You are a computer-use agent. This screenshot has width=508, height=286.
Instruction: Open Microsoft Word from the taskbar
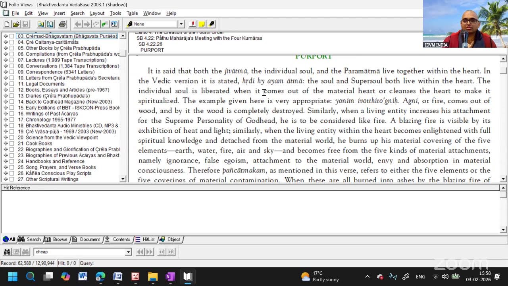83,276
